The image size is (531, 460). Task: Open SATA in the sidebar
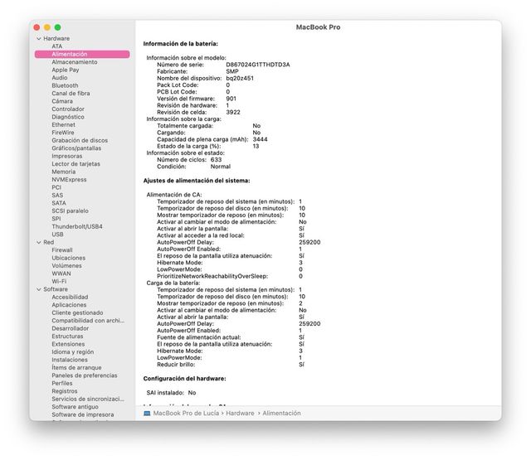click(59, 203)
